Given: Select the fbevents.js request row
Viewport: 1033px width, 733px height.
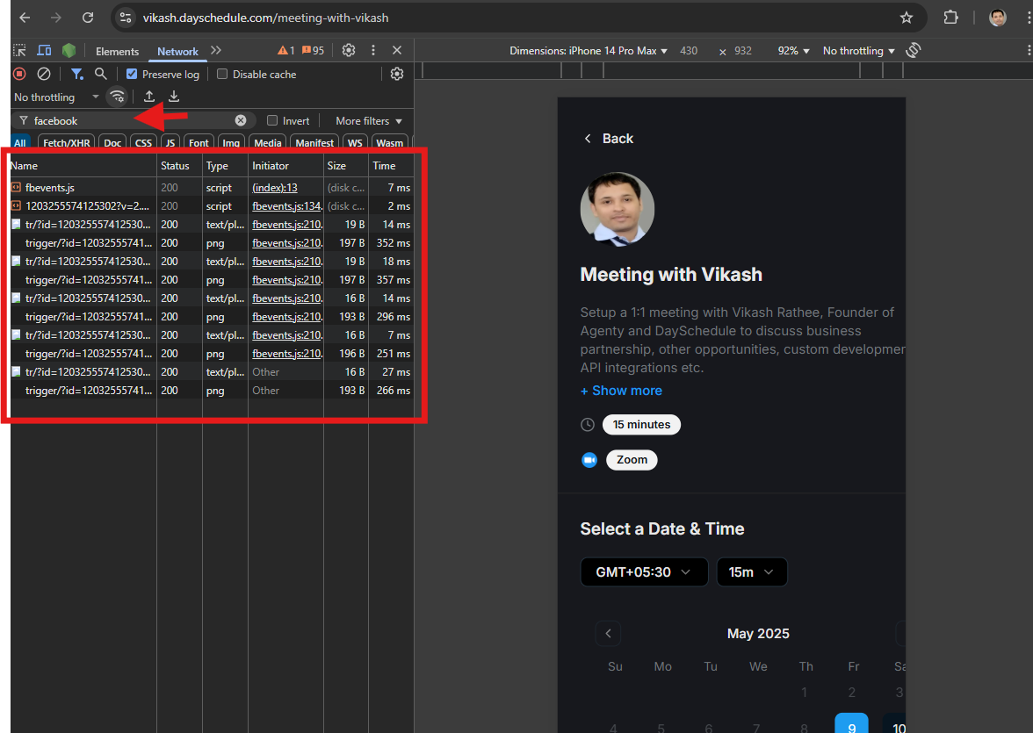Looking at the screenshot, I should pyautogui.click(x=213, y=188).
